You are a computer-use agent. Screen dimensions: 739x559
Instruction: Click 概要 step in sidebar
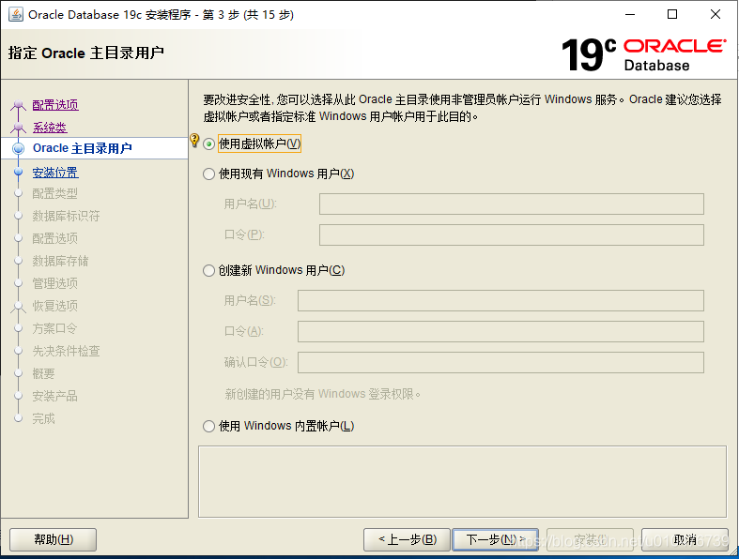[x=43, y=374]
